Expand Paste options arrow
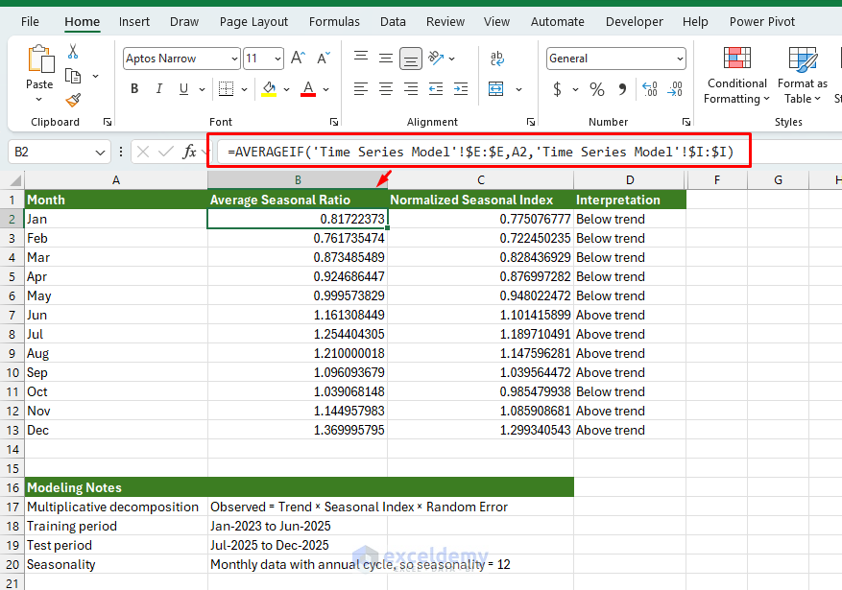 coord(38,99)
